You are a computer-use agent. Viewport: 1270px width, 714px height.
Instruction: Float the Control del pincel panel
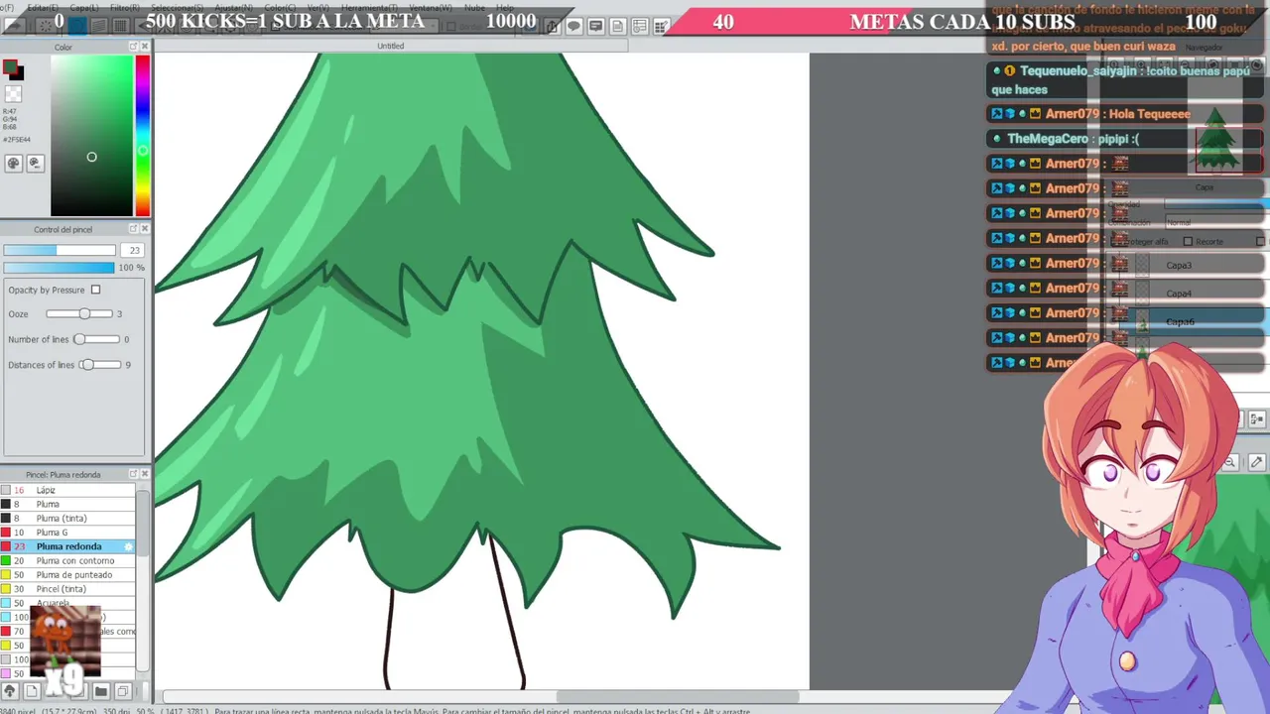pos(133,229)
